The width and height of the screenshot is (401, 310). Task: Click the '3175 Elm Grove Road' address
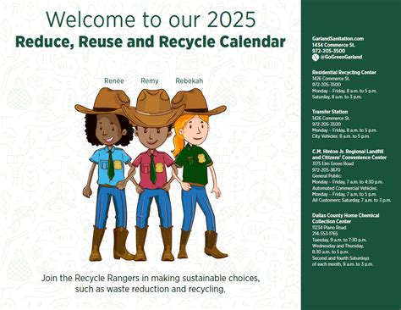332,163
